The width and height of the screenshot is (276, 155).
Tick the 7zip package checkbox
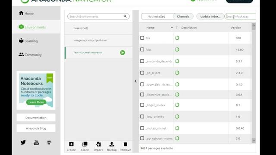pos(142,50)
